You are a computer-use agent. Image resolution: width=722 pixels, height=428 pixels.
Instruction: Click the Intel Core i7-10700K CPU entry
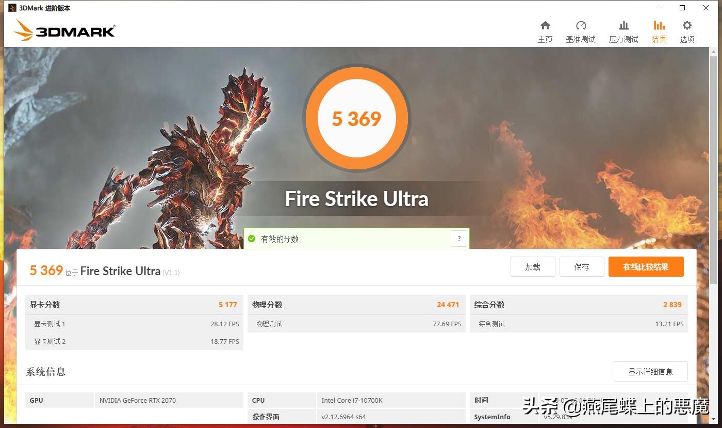pyautogui.click(x=356, y=400)
